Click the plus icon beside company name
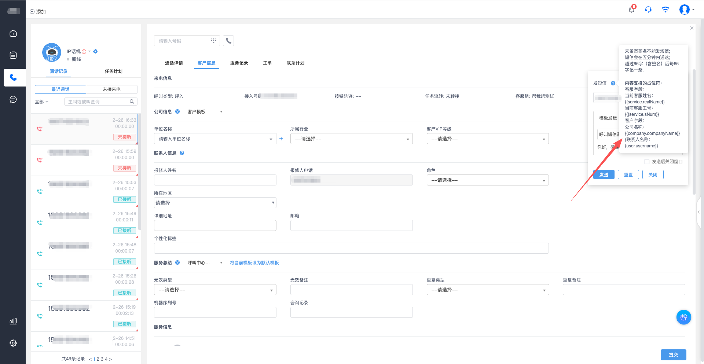Image resolution: width=704 pixels, height=364 pixels. [281, 139]
